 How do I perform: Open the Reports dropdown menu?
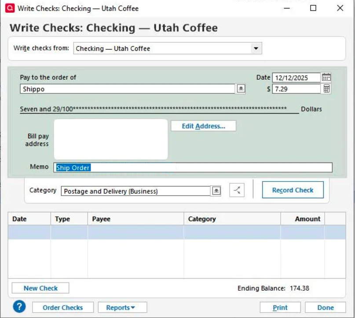122,307
